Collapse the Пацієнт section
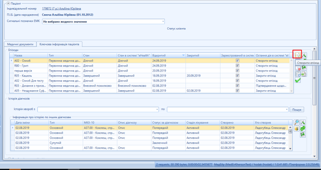This screenshot has height=170, width=321. coord(8,4)
